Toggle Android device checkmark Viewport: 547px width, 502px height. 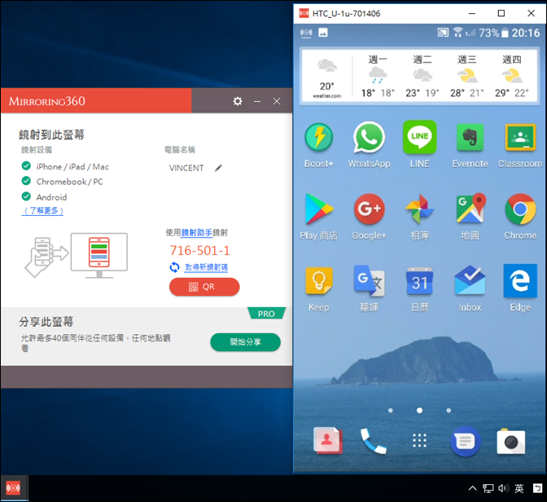tap(26, 196)
